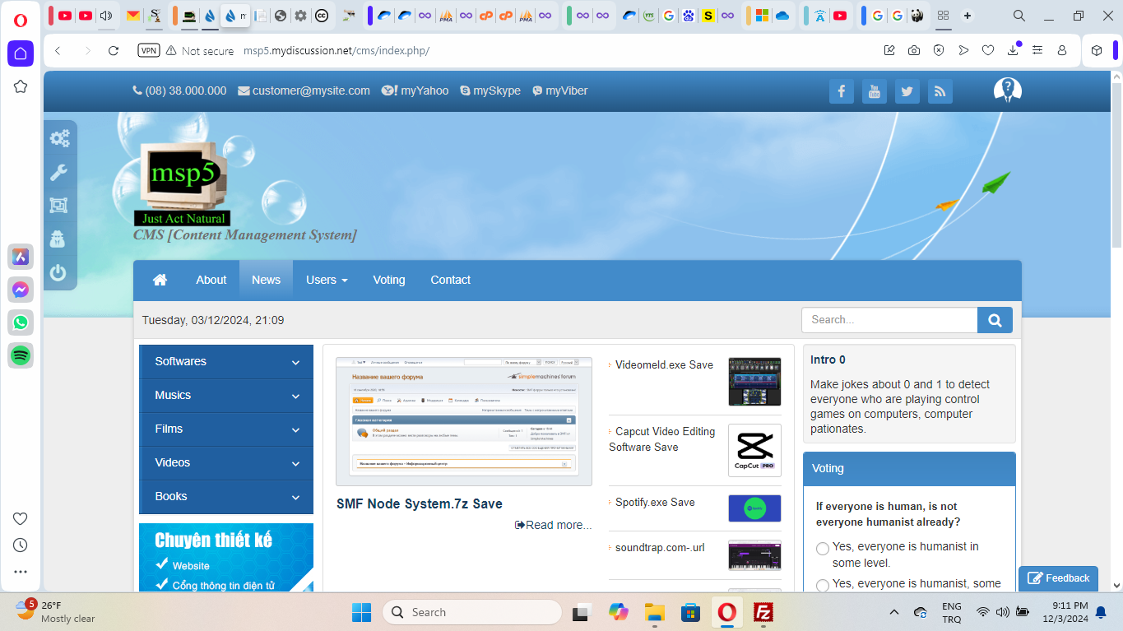Open the wrench tool in left panel
Image resolution: width=1123 pixels, height=631 pixels.
58,172
